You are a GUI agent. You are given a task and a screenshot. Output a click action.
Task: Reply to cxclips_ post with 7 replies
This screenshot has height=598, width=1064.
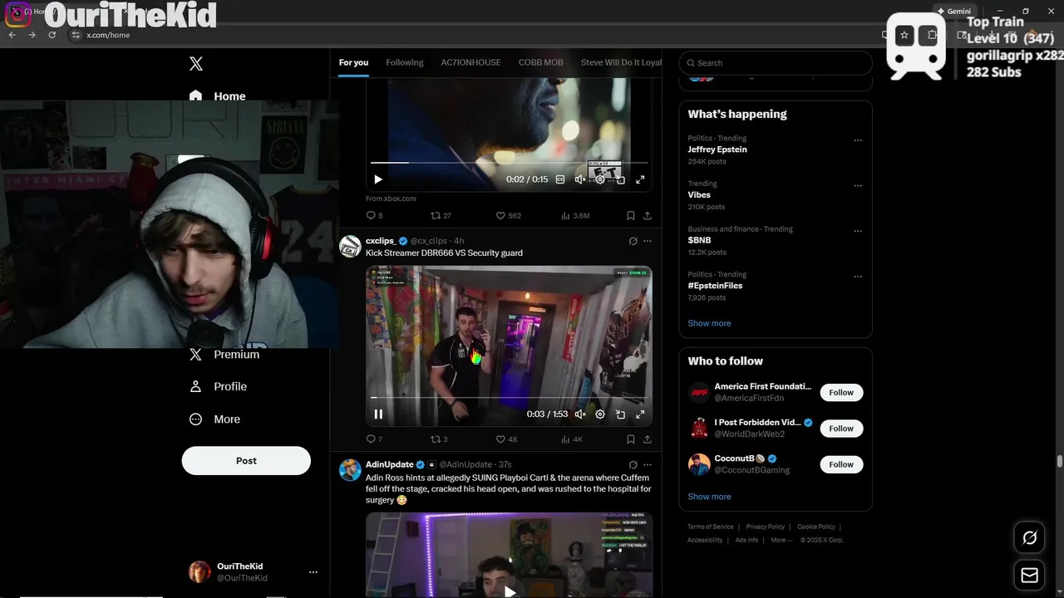374,439
